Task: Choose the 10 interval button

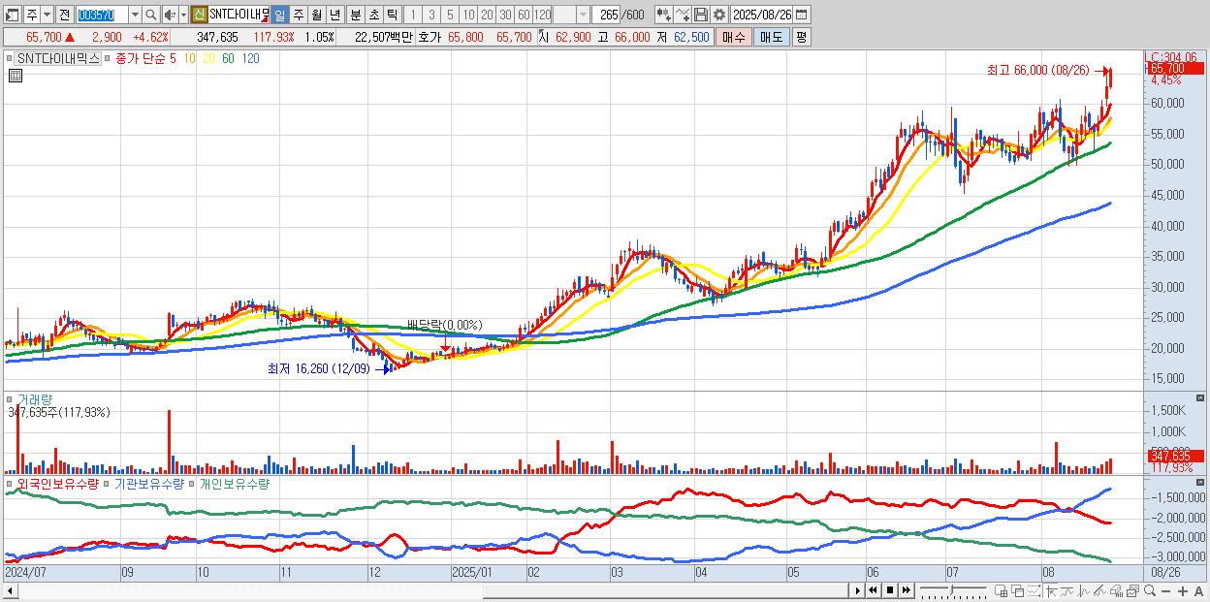Action: pos(468,15)
